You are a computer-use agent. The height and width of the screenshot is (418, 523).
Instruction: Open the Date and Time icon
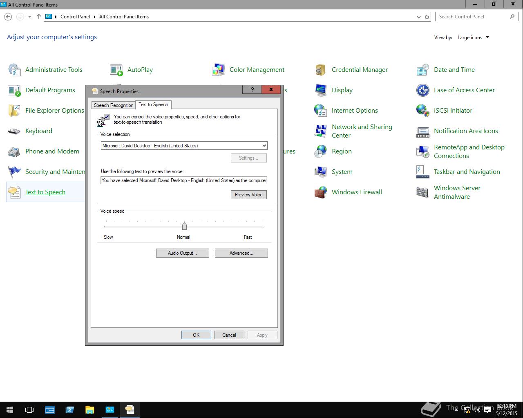[x=423, y=70]
